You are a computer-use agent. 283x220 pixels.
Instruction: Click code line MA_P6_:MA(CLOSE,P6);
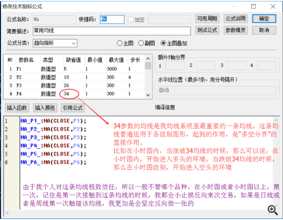pos(54,162)
